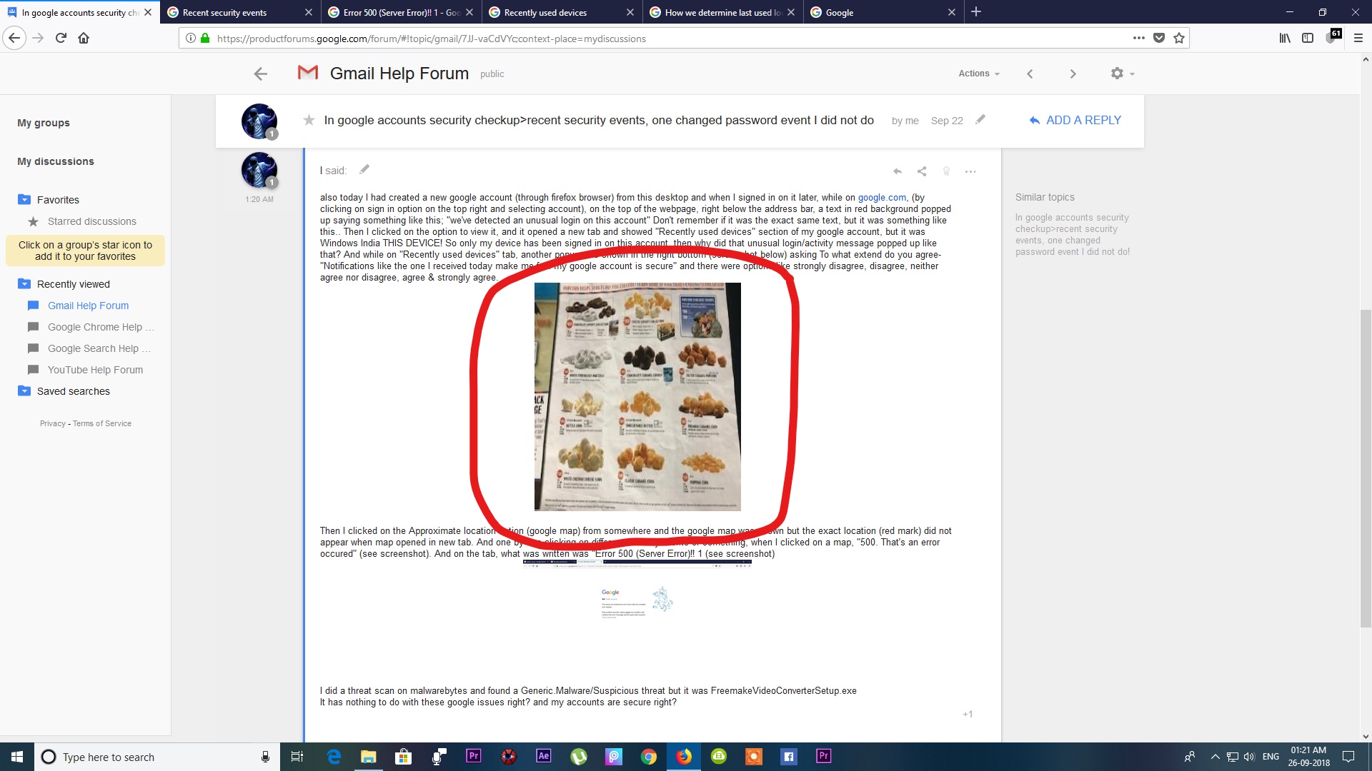Click the edit pencil beside topic date

pyautogui.click(x=980, y=120)
